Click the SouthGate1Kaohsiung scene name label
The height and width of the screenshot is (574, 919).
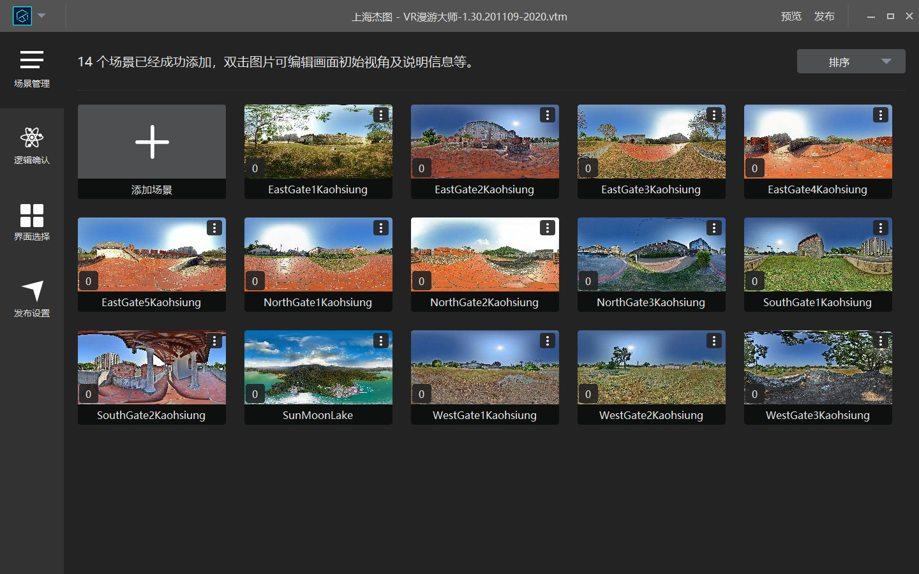coord(818,302)
